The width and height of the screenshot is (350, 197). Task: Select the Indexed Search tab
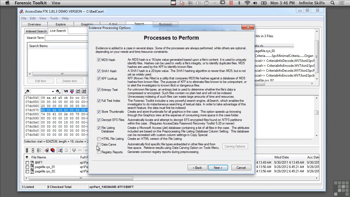[36, 31]
